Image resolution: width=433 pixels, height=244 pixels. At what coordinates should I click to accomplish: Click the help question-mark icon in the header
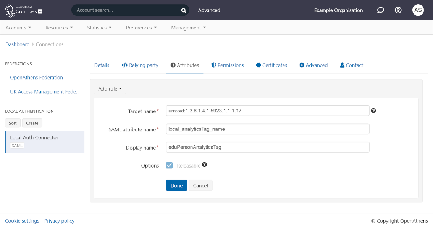[398, 10]
